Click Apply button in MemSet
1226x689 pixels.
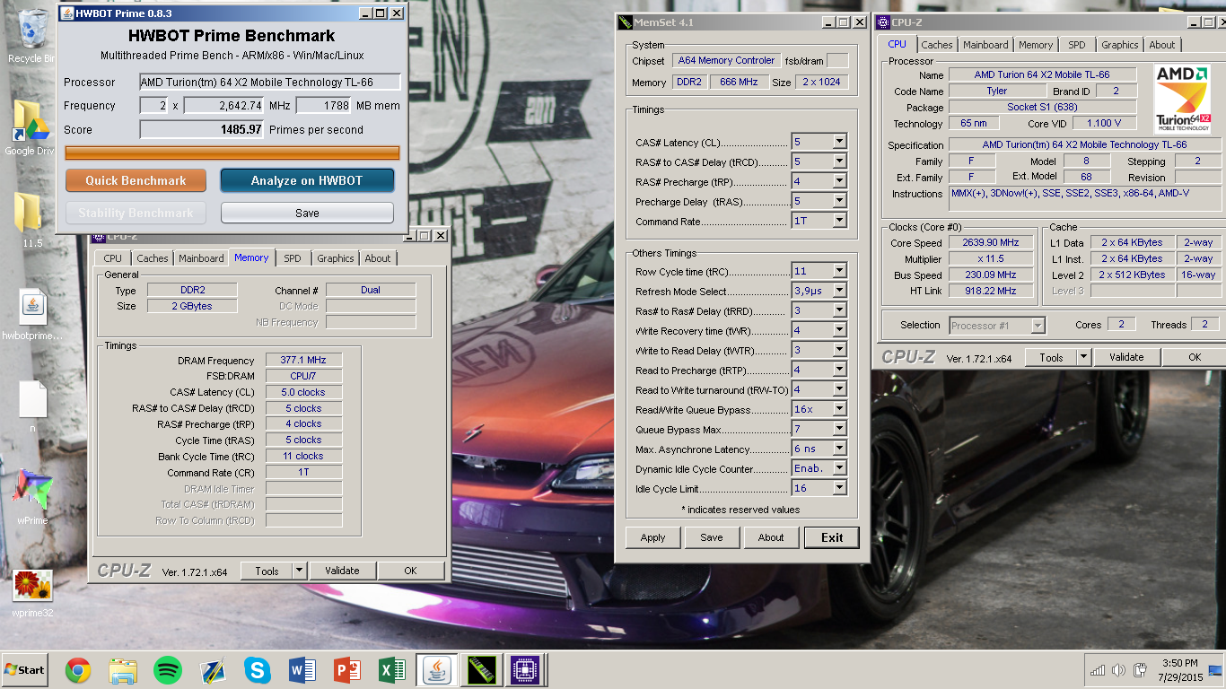[x=653, y=537]
